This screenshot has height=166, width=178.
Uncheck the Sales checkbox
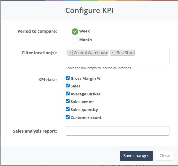(68, 86)
